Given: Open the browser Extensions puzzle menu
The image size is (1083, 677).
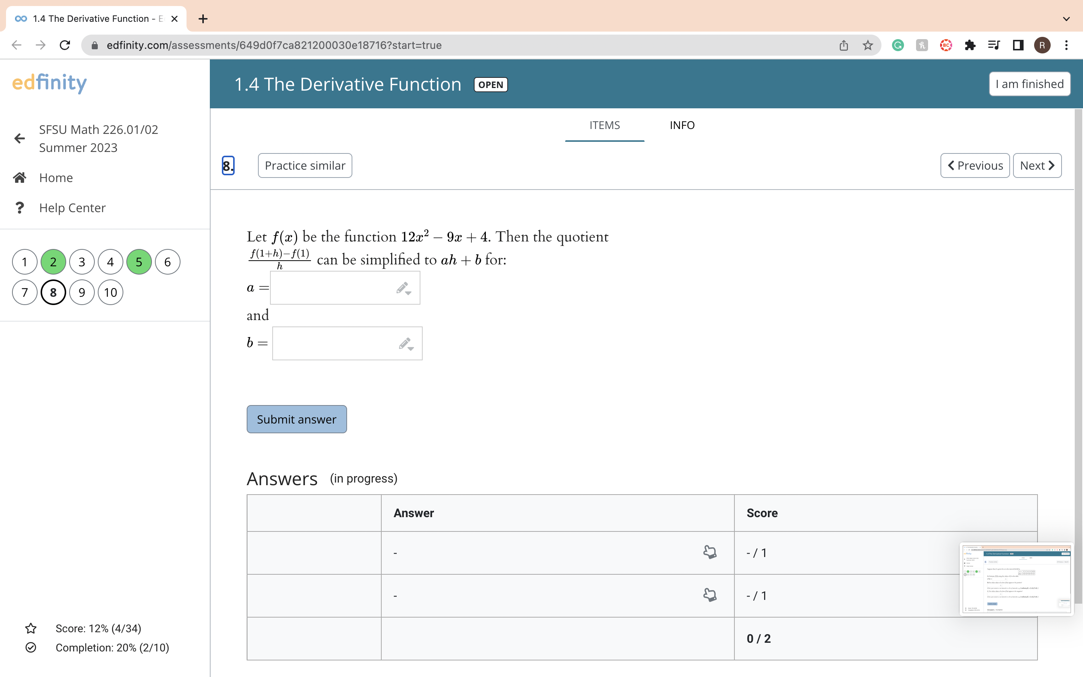Looking at the screenshot, I should click(x=970, y=45).
